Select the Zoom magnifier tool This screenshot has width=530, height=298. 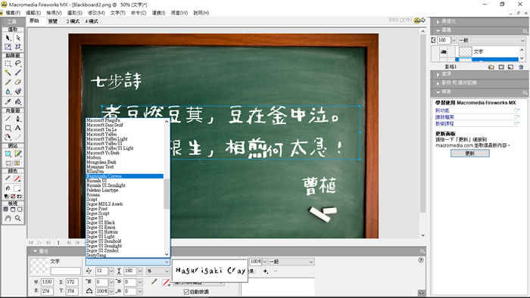18,219
